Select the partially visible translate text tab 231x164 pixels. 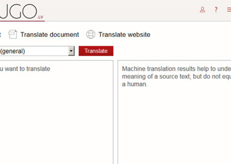click(x=1, y=34)
